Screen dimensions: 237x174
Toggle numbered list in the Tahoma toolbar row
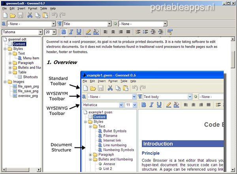(x=145, y=32)
